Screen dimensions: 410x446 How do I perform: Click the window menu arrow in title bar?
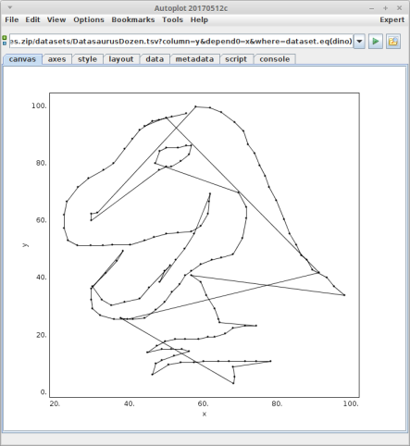[x=9, y=7]
